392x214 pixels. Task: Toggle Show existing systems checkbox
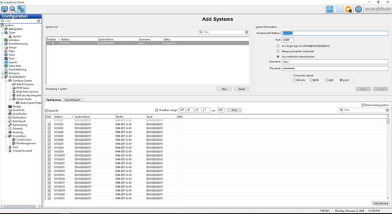click(x=363, y=105)
